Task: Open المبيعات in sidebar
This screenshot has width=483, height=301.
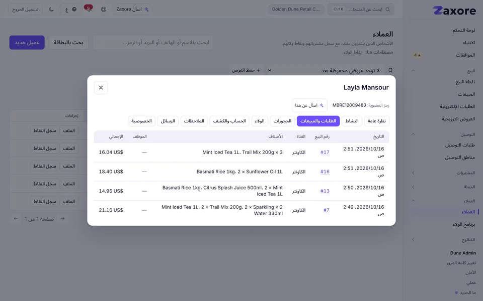Action: [x=466, y=94]
